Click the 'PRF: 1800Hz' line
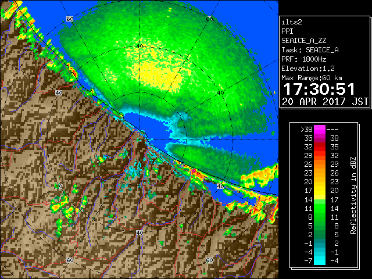 [304, 59]
